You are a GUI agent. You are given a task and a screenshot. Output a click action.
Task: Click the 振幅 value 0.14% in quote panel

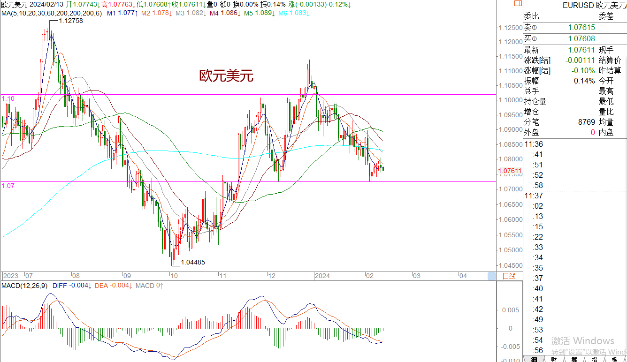(x=584, y=81)
